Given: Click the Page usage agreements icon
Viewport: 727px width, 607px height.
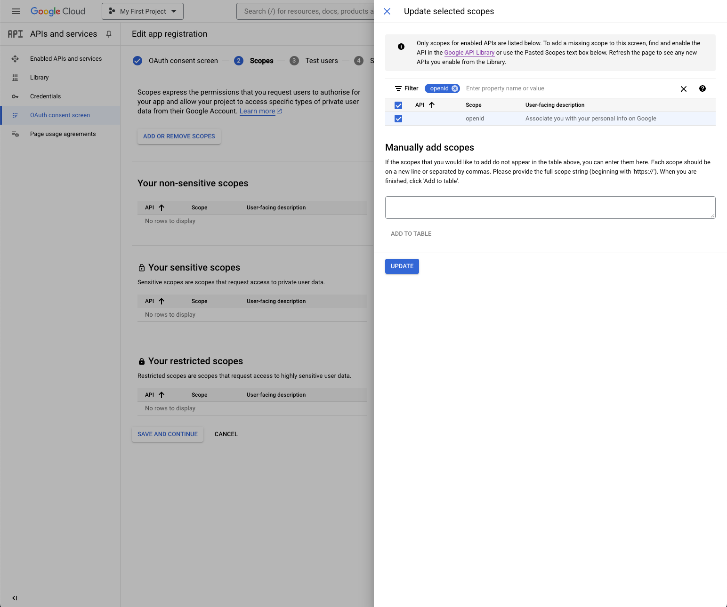Looking at the screenshot, I should (x=15, y=134).
